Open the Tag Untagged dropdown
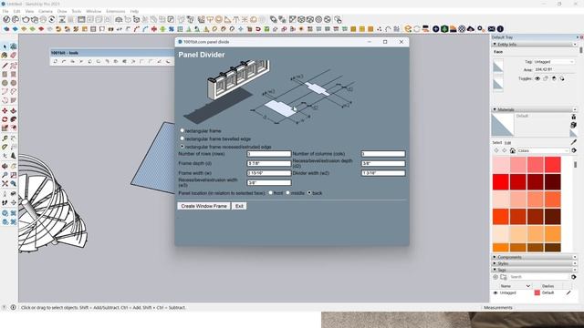 click(554, 62)
